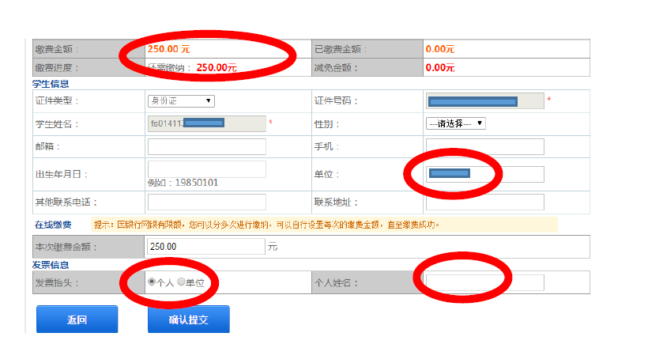Click the 出生年月日 input field
Viewport: 648px width, 363px height.
coord(206,168)
